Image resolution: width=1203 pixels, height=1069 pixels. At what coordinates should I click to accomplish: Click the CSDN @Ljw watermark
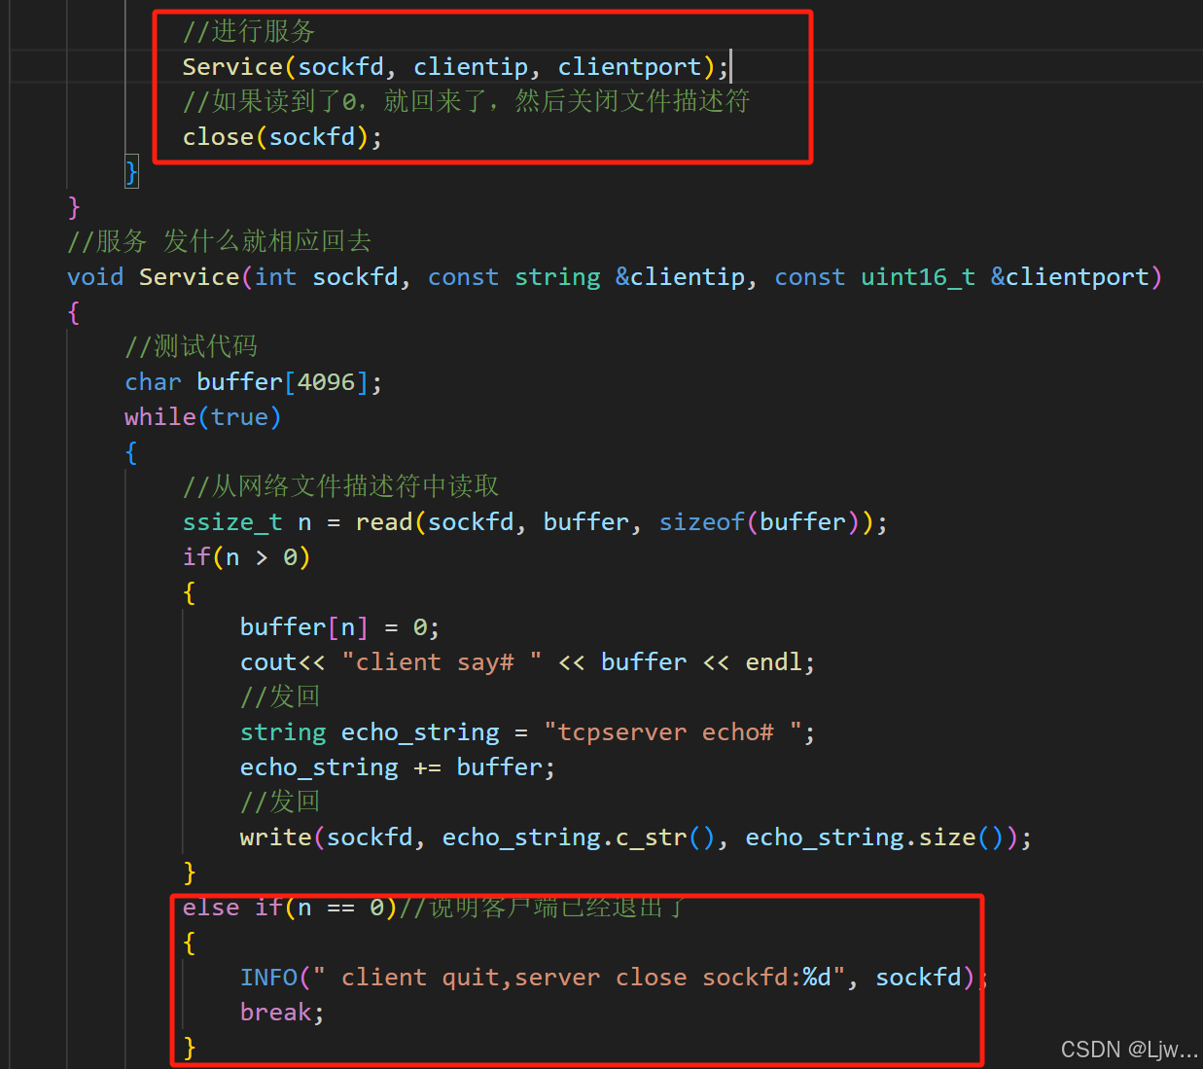(x=1128, y=1050)
